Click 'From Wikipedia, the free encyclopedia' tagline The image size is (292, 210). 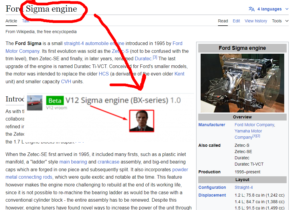click(41, 32)
